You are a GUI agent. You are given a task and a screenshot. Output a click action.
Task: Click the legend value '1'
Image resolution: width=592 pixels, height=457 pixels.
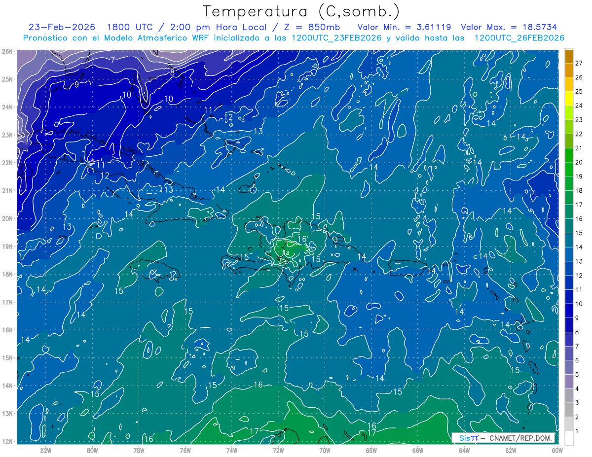pos(577,431)
